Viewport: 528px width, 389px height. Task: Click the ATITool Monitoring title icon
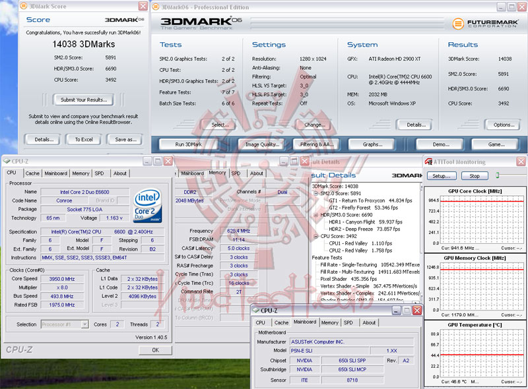click(x=428, y=162)
